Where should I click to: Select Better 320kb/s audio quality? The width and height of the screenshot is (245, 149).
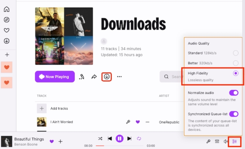(236, 63)
